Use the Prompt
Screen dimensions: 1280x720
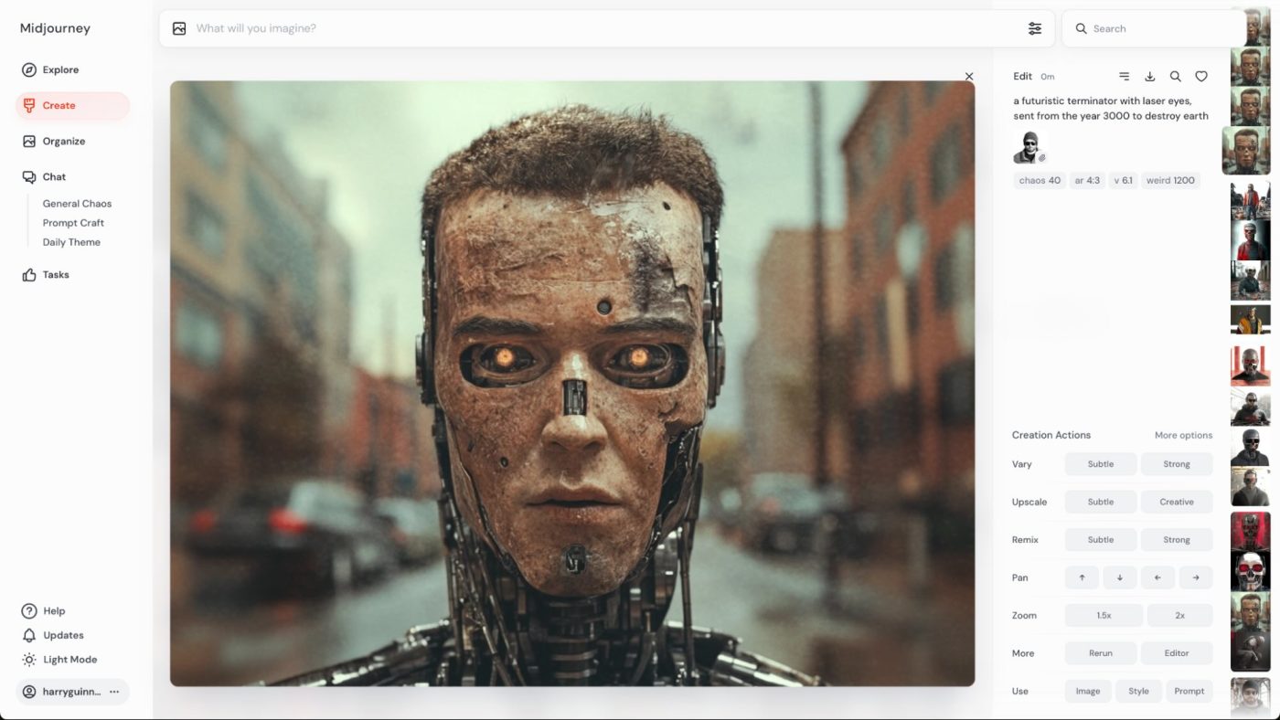(x=1189, y=691)
